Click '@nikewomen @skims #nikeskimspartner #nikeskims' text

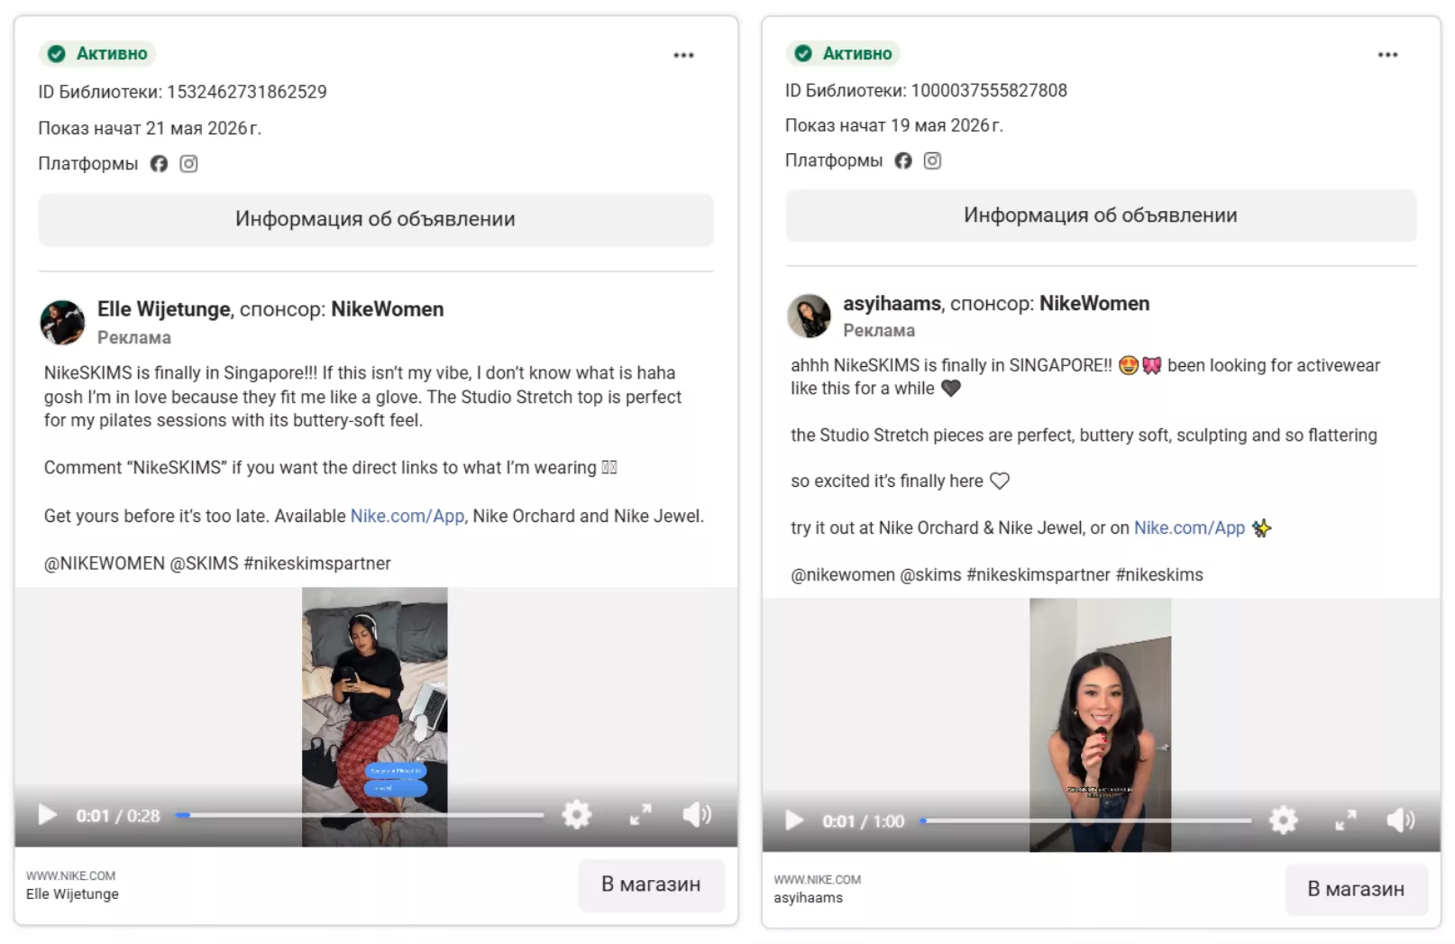coord(997,574)
